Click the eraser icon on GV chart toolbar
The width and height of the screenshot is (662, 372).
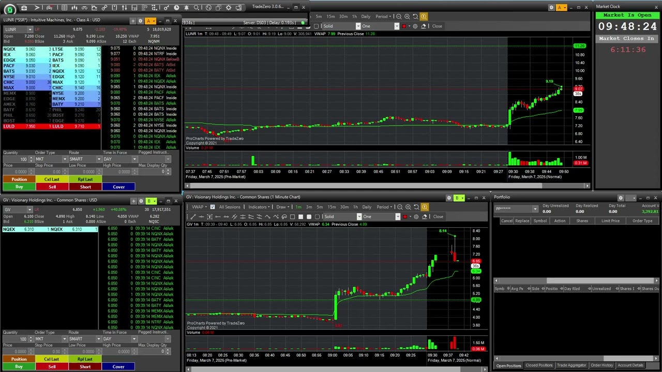[x=425, y=216]
